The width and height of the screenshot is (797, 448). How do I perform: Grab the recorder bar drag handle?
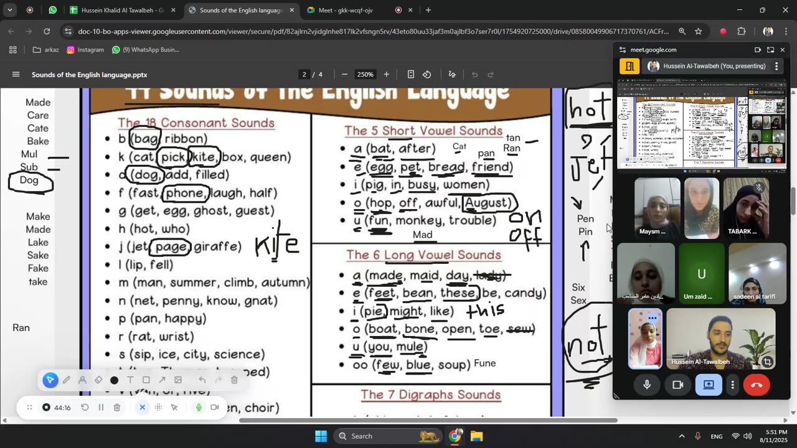[29, 408]
